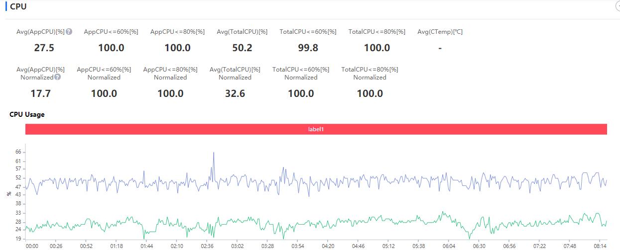Select the red label1 bar
Viewport: 620px width, 250px height.
click(x=316, y=129)
